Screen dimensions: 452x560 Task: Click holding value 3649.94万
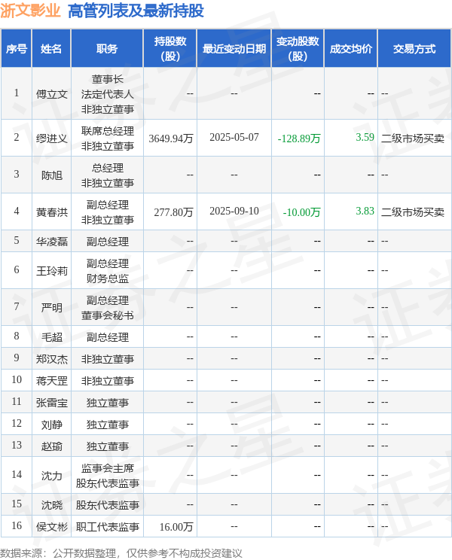tap(171, 138)
